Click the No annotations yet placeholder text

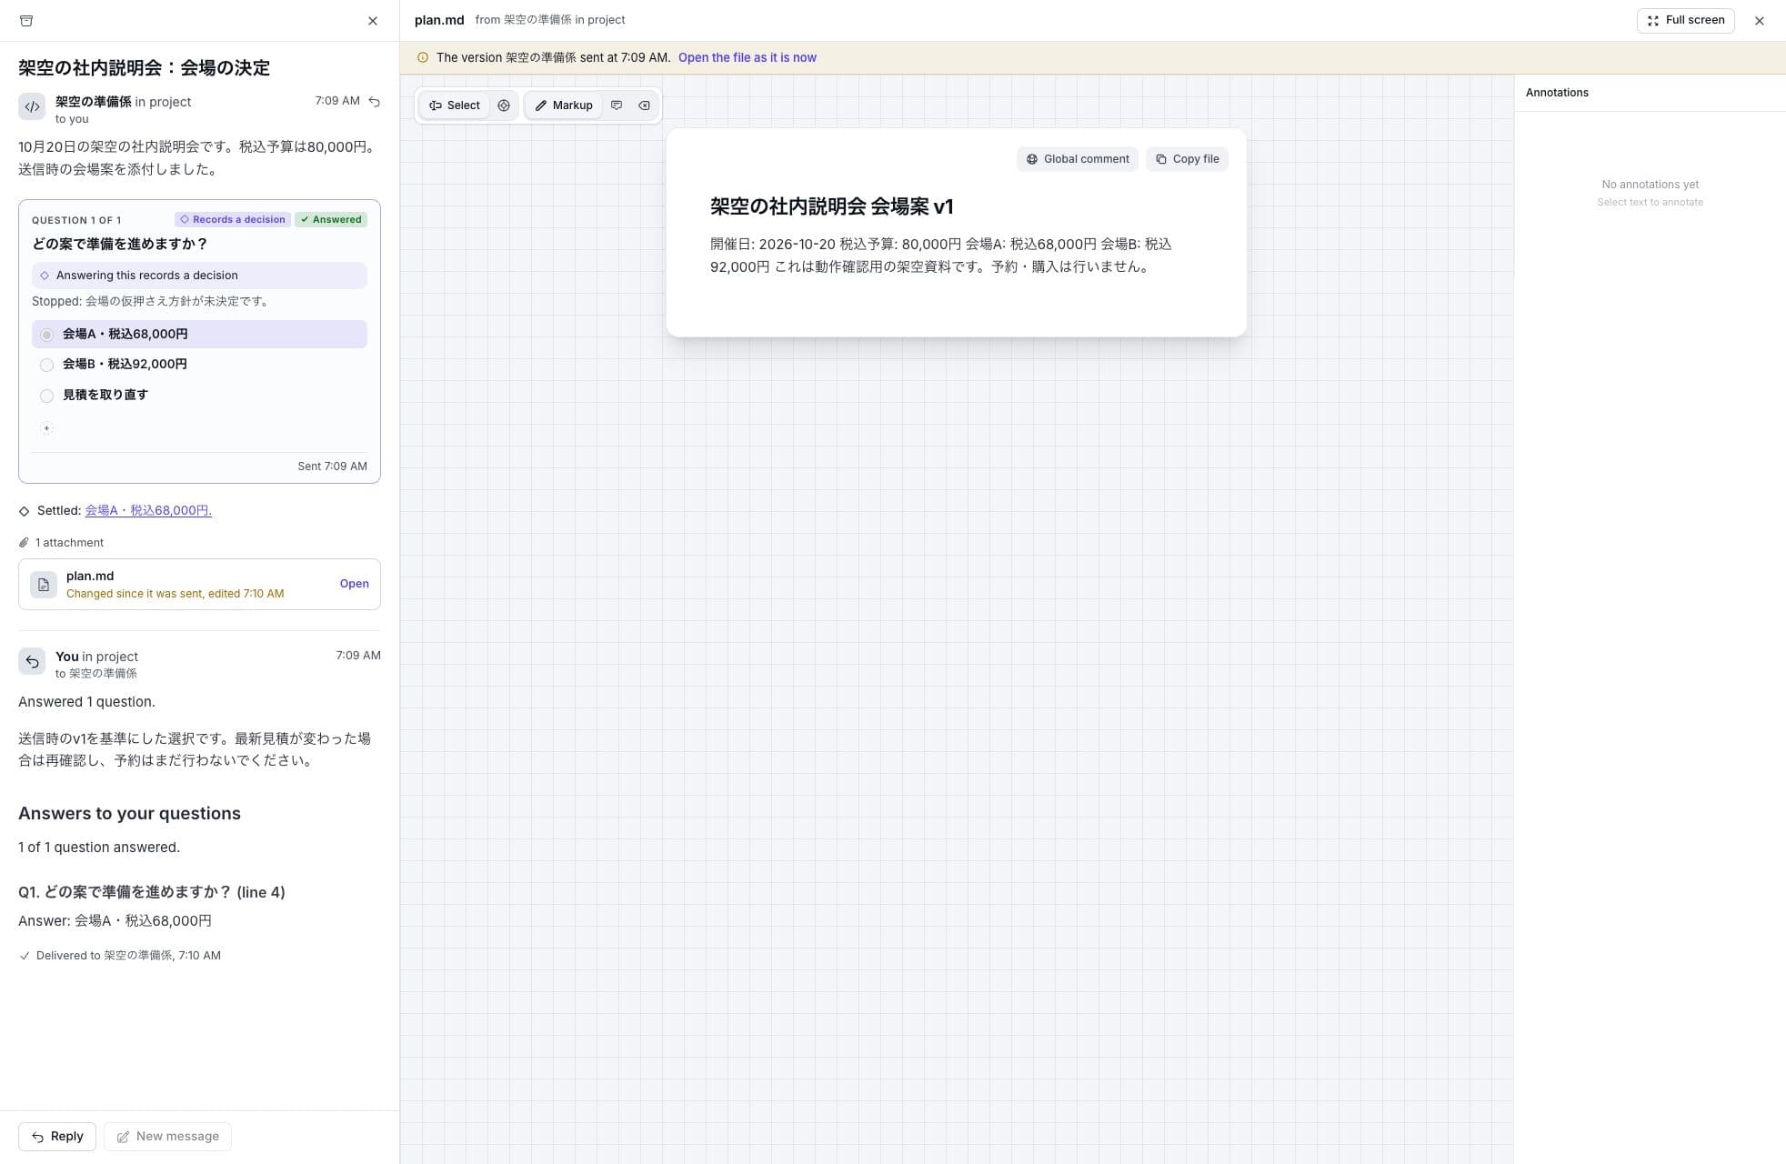[1650, 185]
